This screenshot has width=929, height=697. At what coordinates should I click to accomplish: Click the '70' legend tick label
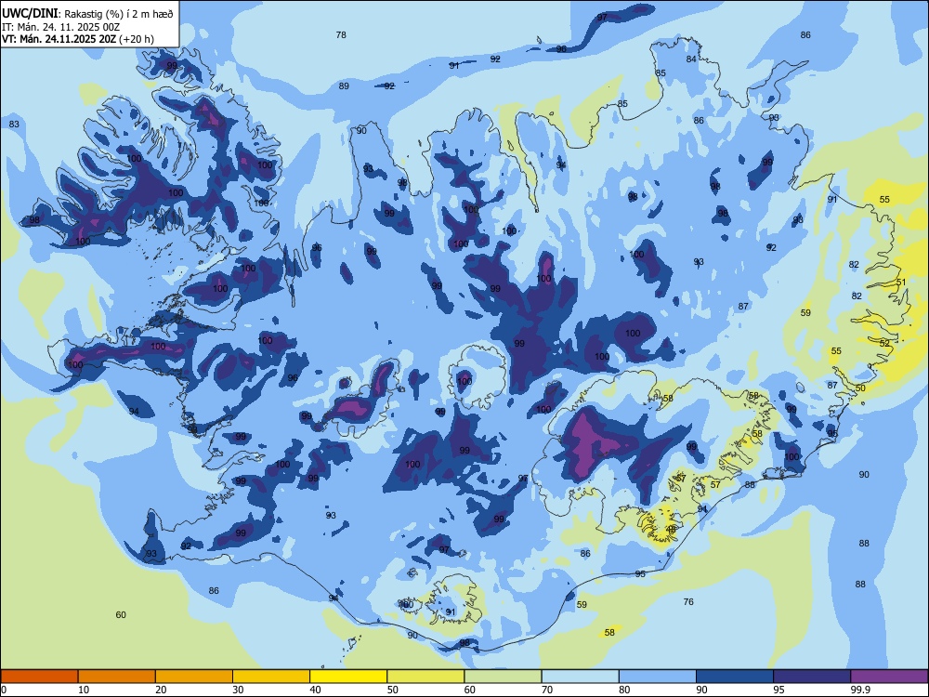click(x=547, y=690)
